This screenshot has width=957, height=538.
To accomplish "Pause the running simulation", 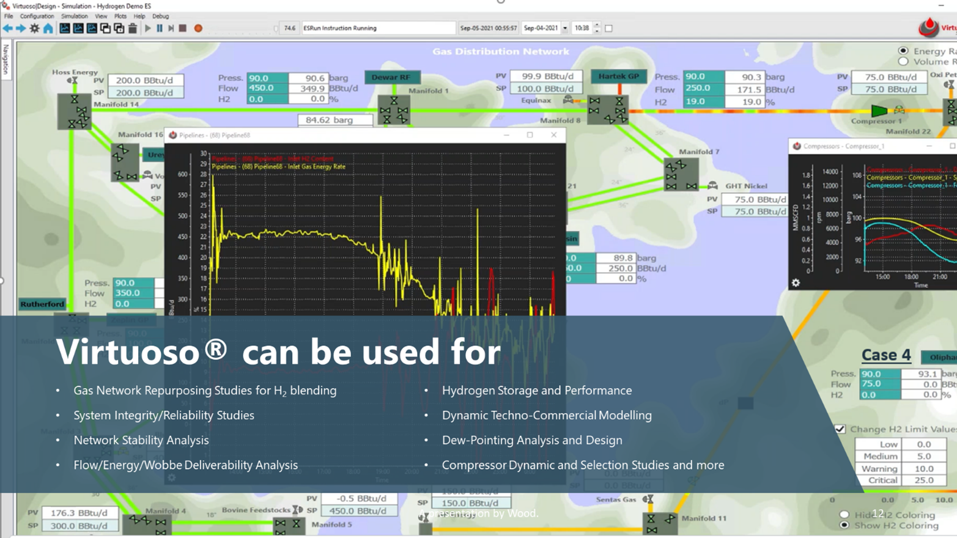I will (x=160, y=28).
